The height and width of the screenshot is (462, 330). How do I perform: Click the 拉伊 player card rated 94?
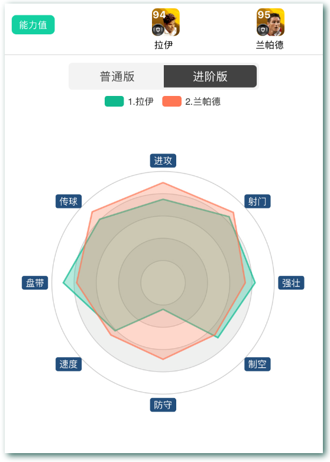tap(166, 22)
